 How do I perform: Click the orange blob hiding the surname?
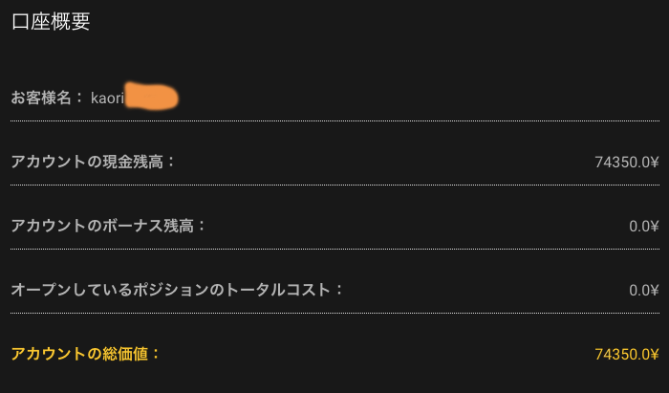151,98
